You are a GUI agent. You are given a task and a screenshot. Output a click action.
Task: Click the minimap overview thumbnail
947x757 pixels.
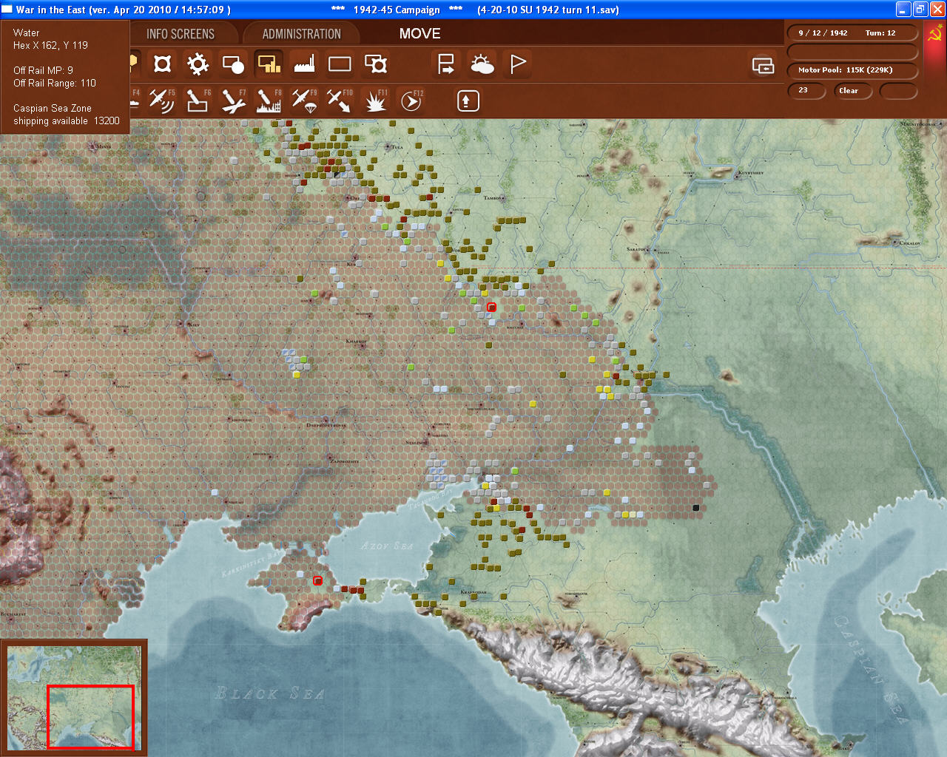74,697
